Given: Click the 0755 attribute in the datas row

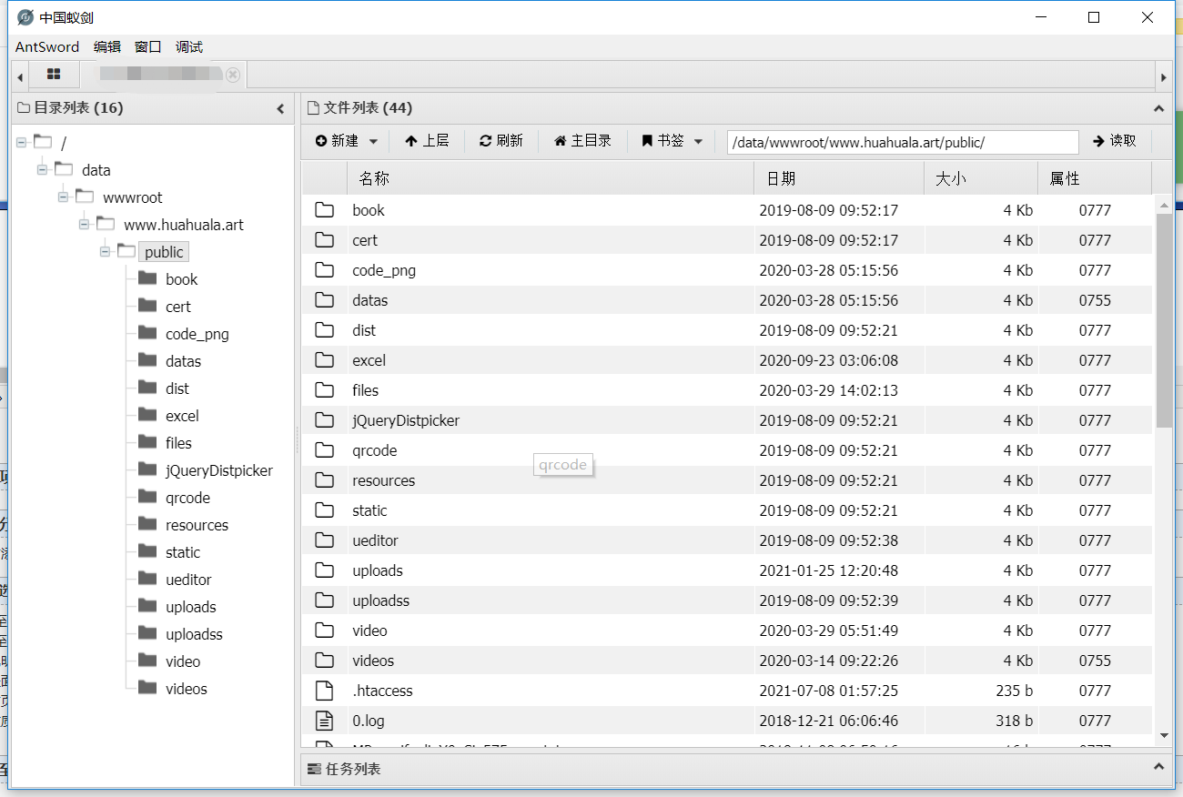Looking at the screenshot, I should (x=1095, y=300).
